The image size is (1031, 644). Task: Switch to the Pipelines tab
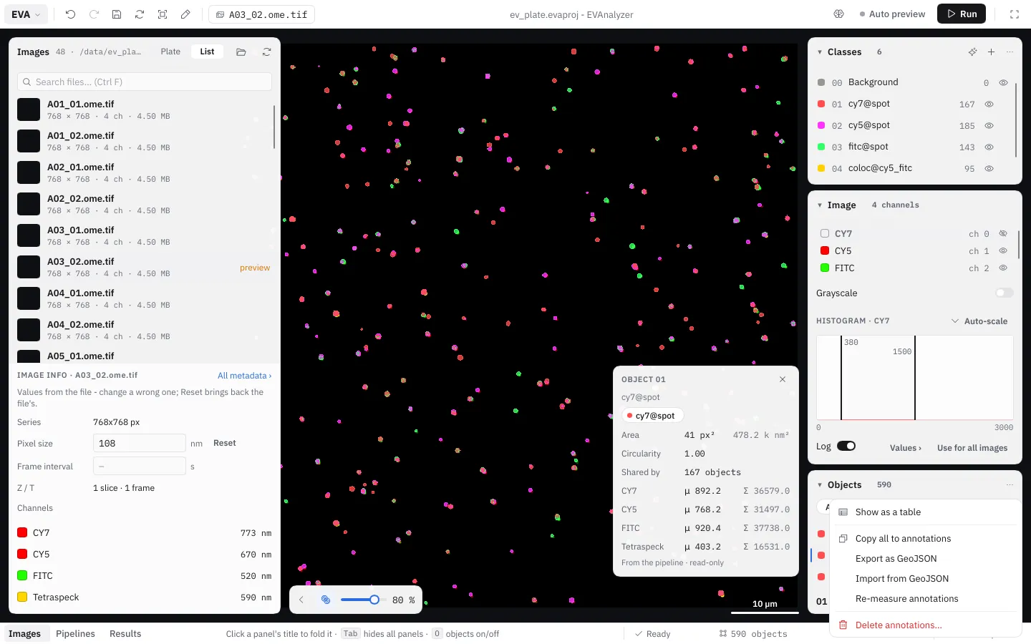pyautogui.click(x=75, y=633)
